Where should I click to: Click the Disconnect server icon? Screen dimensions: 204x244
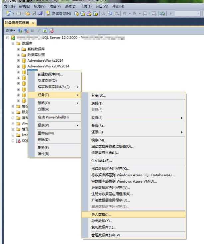pos(26,31)
